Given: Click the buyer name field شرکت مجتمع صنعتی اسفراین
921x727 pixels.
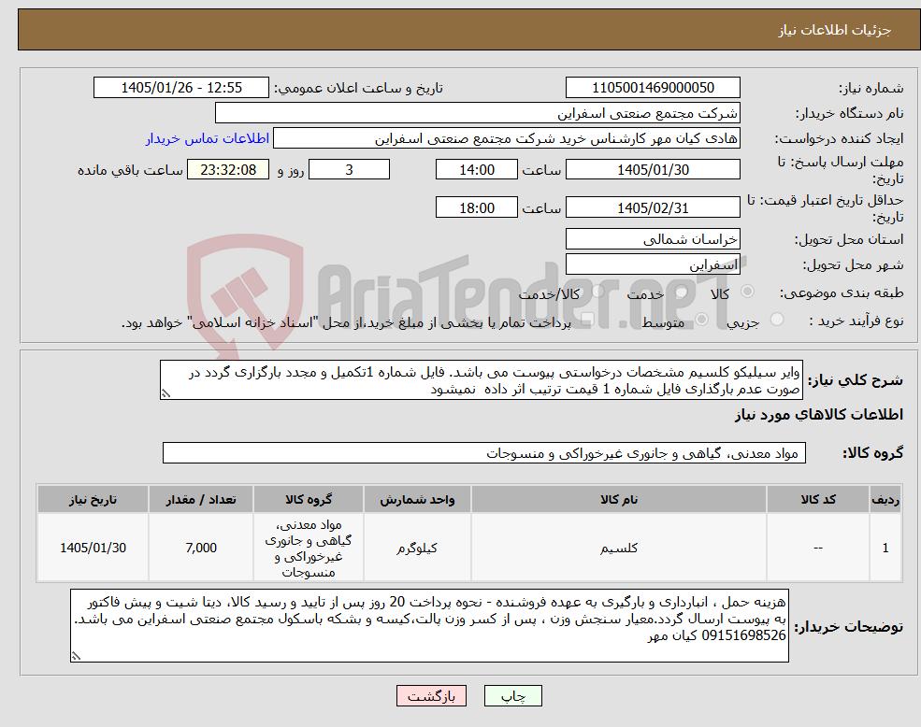Looking at the screenshot, I should coord(478,113).
